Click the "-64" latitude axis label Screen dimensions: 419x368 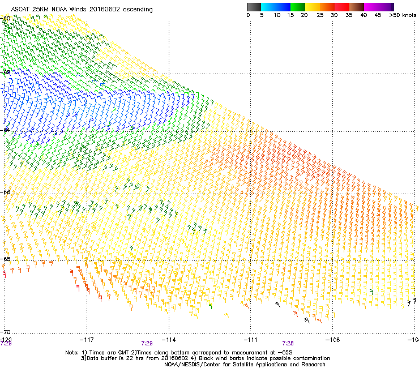(6, 130)
